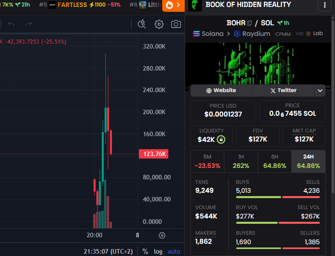Click the 0.0₆7455 SOL price box
This screenshot has height=256, width=335.
pyautogui.click(x=293, y=111)
